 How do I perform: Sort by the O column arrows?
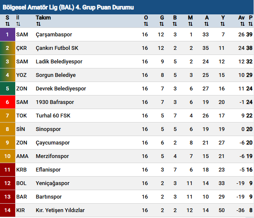(146, 24)
